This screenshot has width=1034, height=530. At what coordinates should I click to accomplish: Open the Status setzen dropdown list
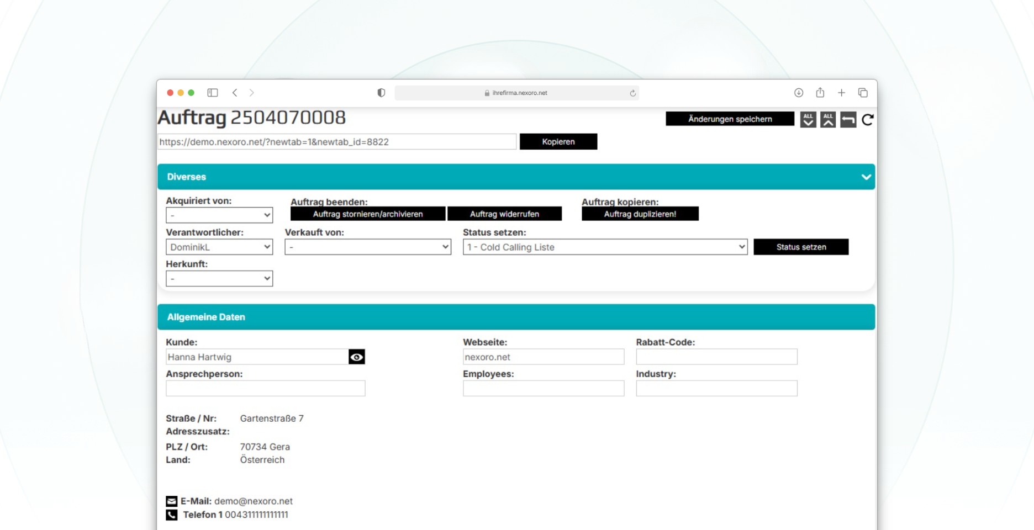605,247
